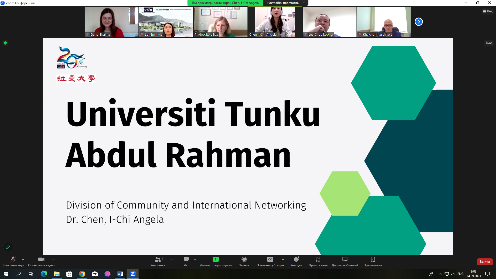Stop the video camera
The image size is (496, 279).
click(41, 260)
